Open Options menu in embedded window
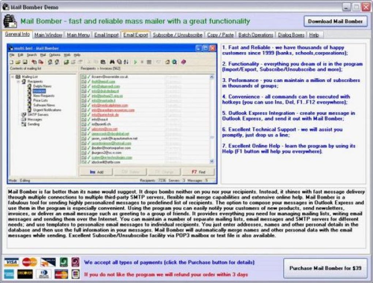Viewport: 373px width, 283px height. pos(55,55)
